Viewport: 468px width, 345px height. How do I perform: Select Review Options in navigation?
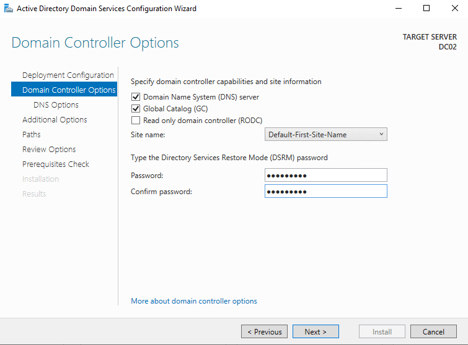click(x=49, y=150)
